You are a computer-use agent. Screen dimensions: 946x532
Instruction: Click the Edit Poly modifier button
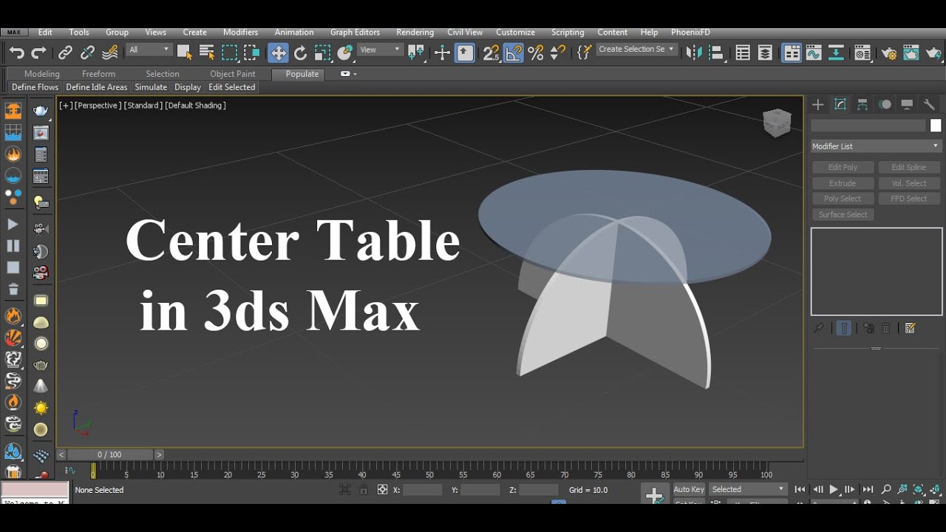(x=843, y=168)
